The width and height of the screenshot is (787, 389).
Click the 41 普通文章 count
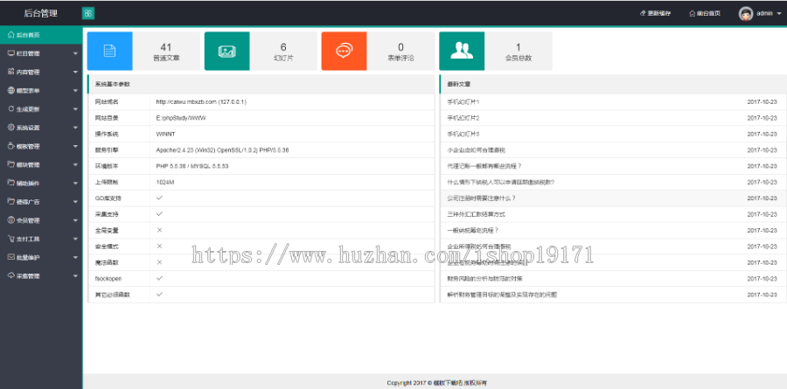coord(166,47)
